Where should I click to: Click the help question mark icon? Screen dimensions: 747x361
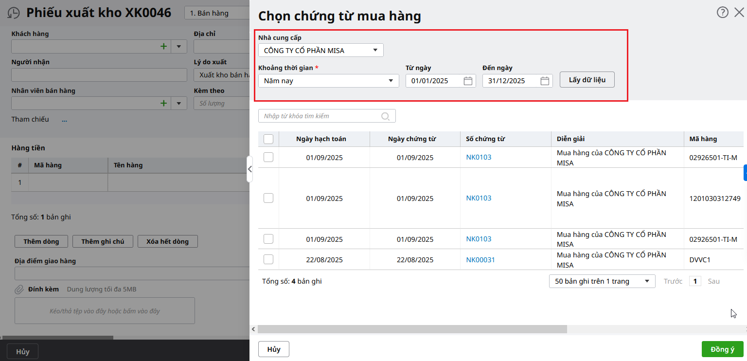click(x=722, y=13)
